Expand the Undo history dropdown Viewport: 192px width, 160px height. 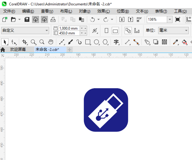[x=99, y=19]
